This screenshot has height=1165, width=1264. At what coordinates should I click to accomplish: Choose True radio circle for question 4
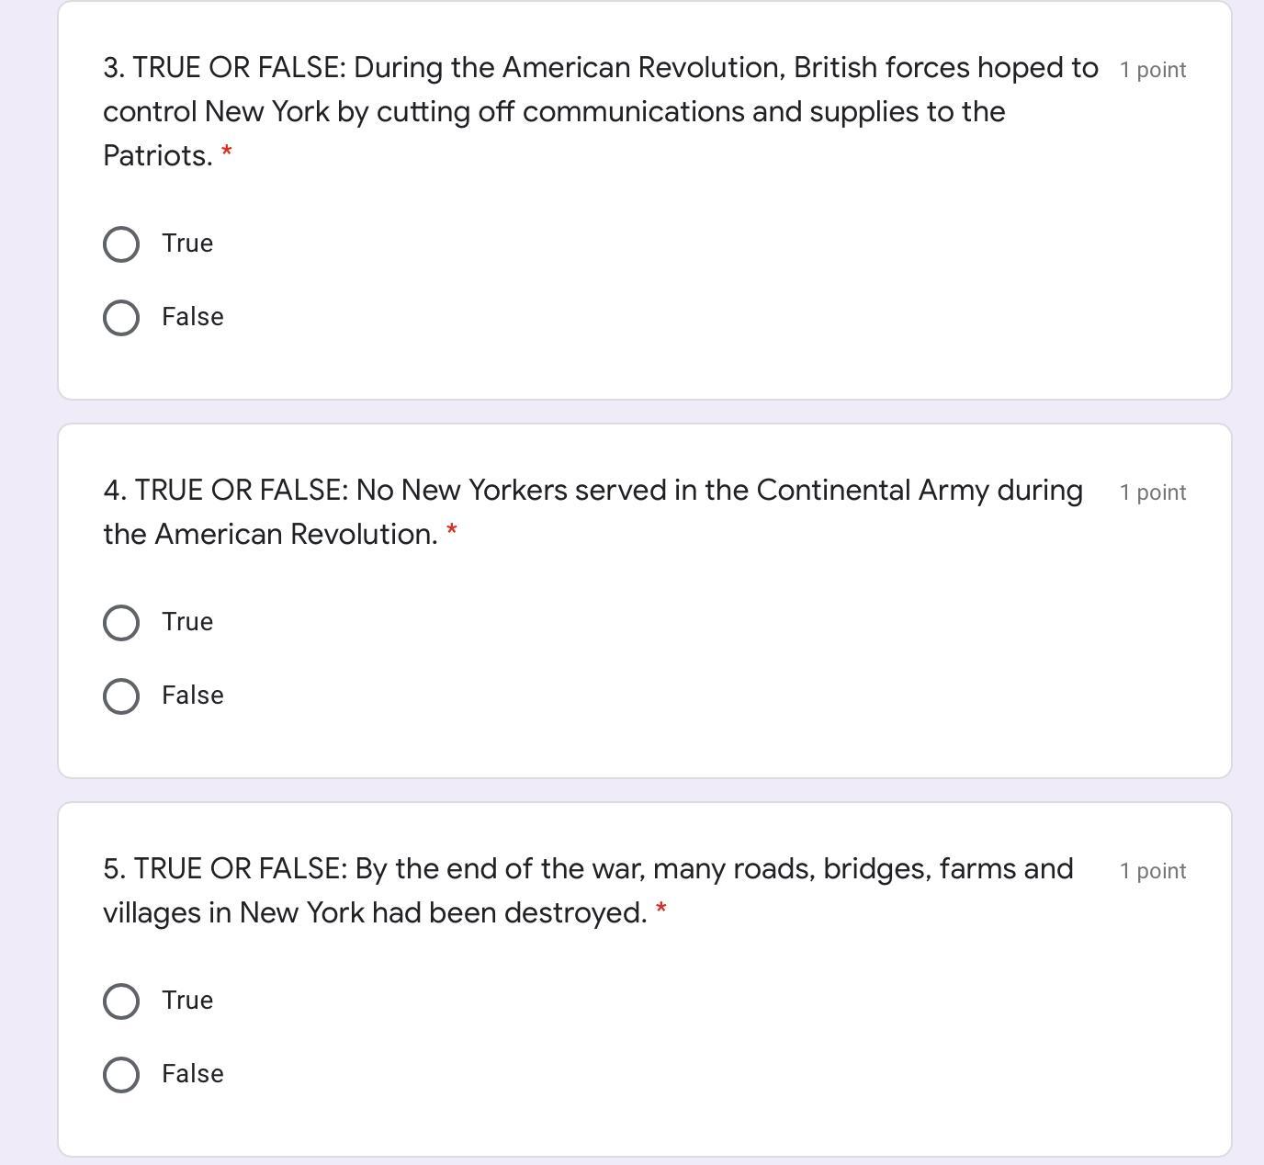(121, 623)
